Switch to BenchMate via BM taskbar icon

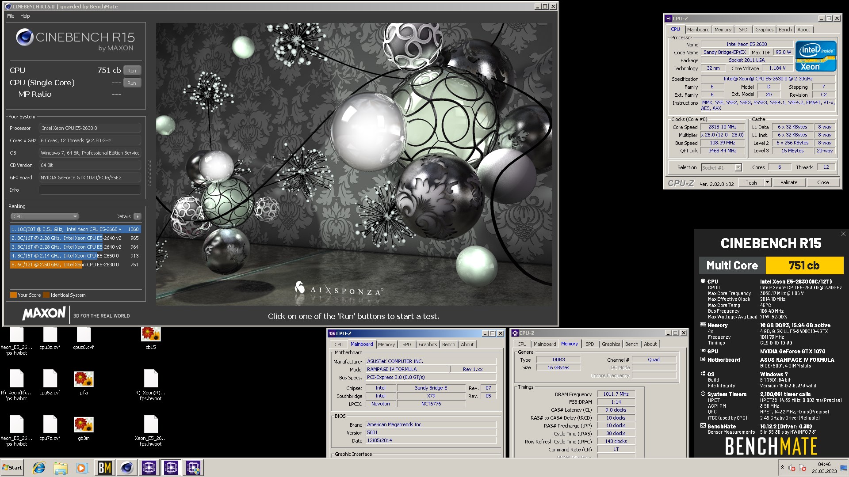click(x=105, y=468)
